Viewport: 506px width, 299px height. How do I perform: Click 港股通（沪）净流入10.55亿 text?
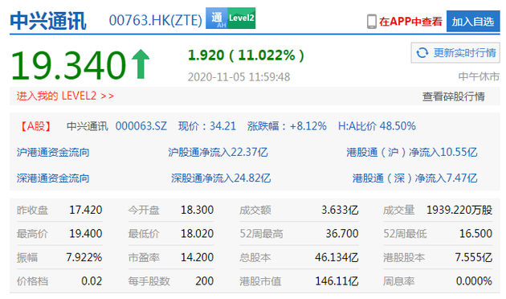pos(411,152)
